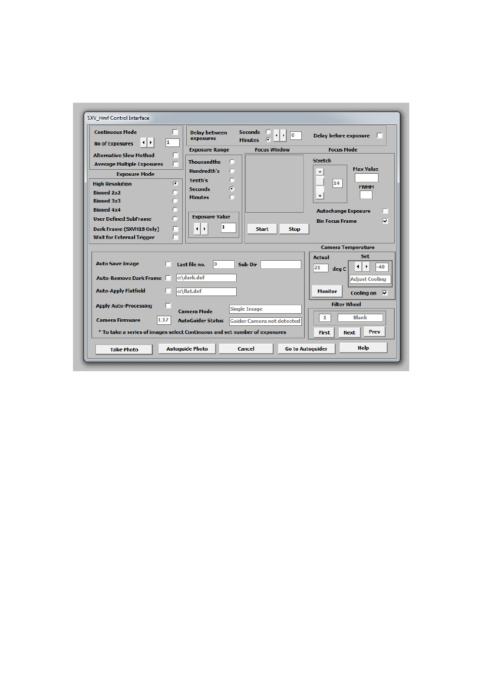Select Seconds exposure range

point(232,188)
